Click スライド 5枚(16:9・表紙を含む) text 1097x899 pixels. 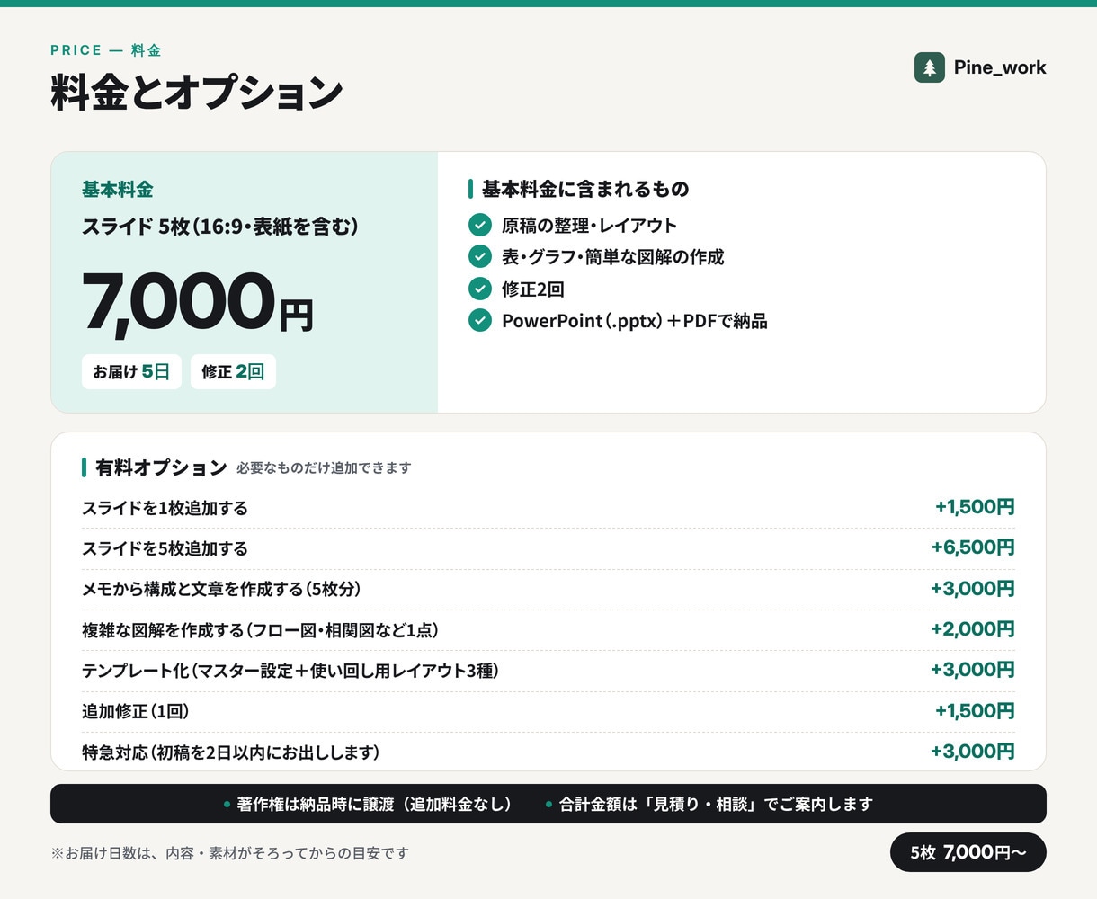[x=220, y=226]
